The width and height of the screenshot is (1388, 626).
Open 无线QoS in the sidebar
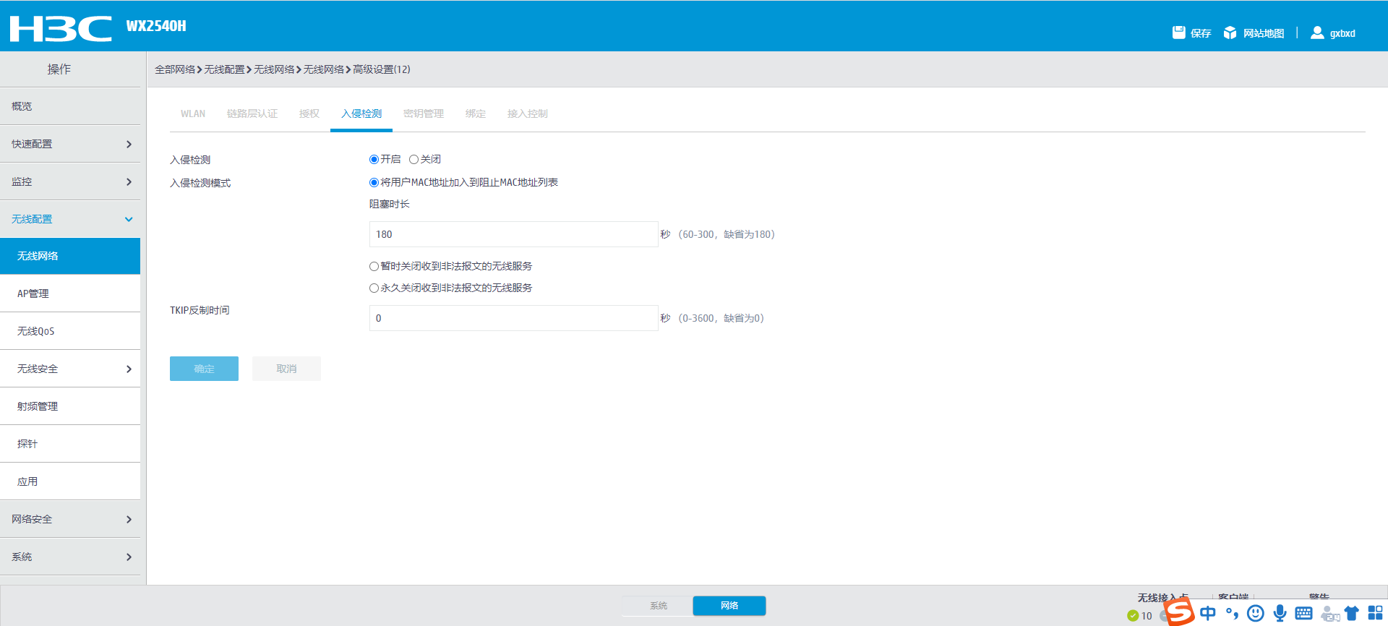70,331
